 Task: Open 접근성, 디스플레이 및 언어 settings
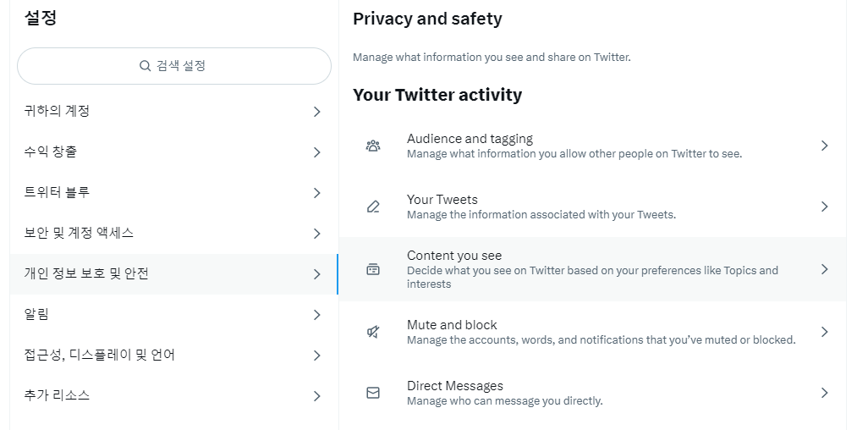(173, 355)
